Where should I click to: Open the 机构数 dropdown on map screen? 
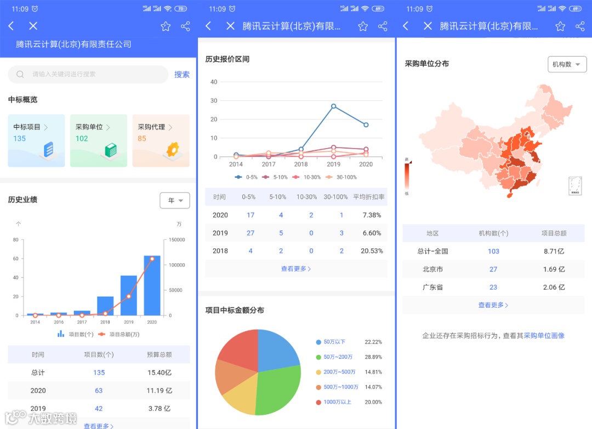(x=567, y=64)
